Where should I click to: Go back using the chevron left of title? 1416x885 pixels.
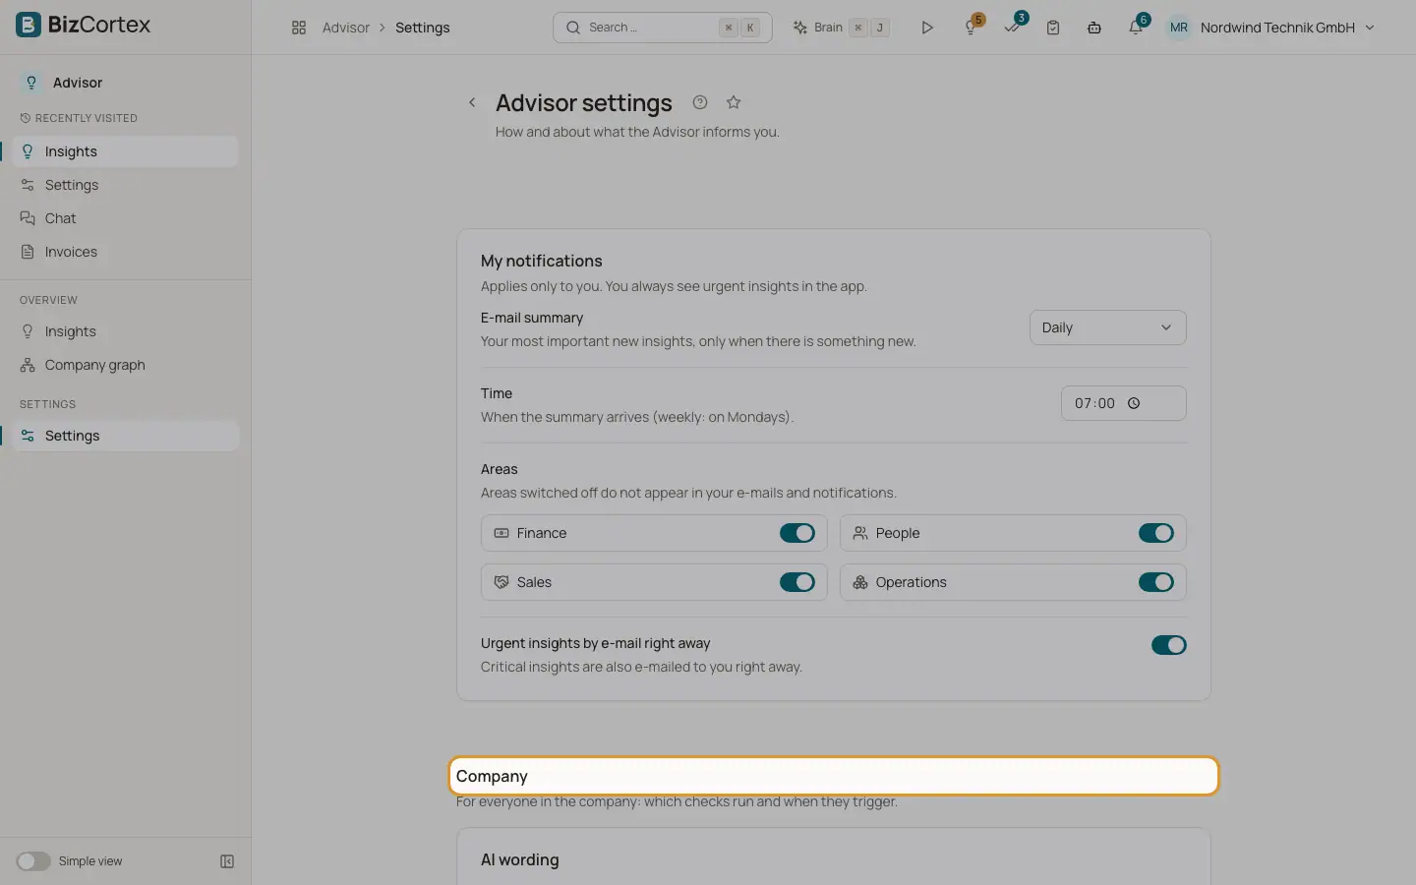[x=472, y=102]
